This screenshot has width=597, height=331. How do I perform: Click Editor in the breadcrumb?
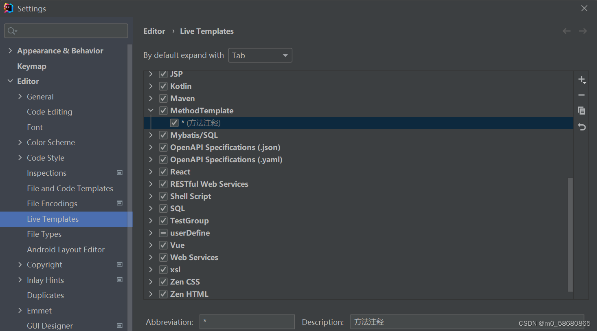154,31
